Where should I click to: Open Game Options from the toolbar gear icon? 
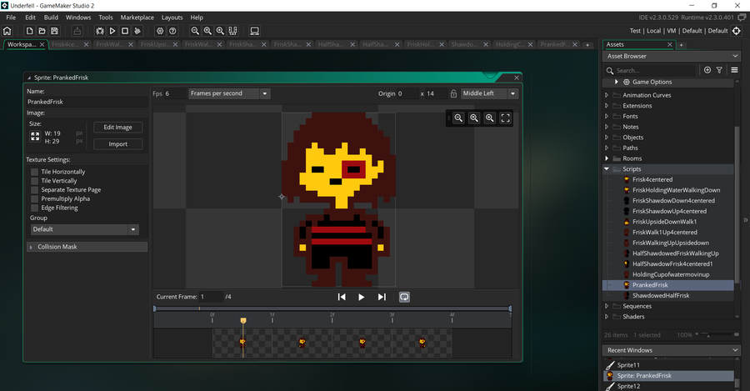[160, 31]
